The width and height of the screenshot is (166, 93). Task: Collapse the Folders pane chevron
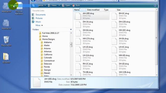click(71, 29)
